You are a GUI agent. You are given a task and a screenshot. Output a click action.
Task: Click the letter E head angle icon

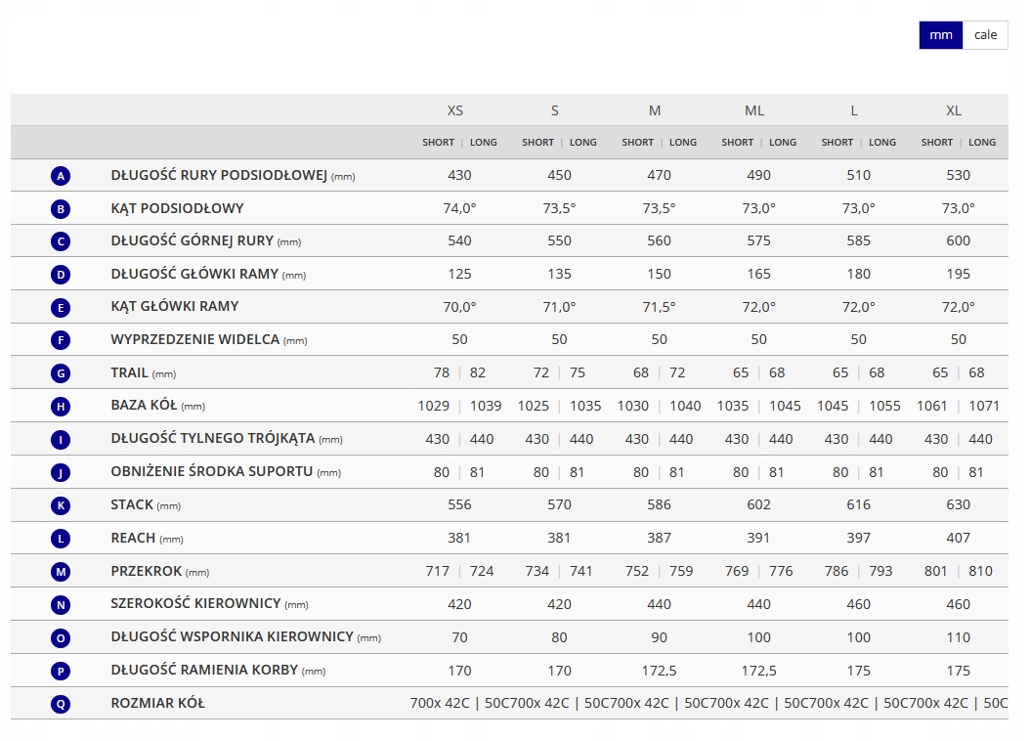coord(61,307)
